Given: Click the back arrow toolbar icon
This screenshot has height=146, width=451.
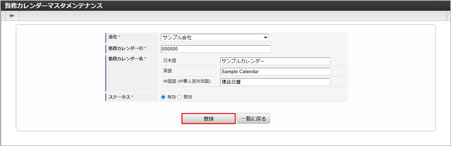Looking at the screenshot, I should click(x=12, y=16).
